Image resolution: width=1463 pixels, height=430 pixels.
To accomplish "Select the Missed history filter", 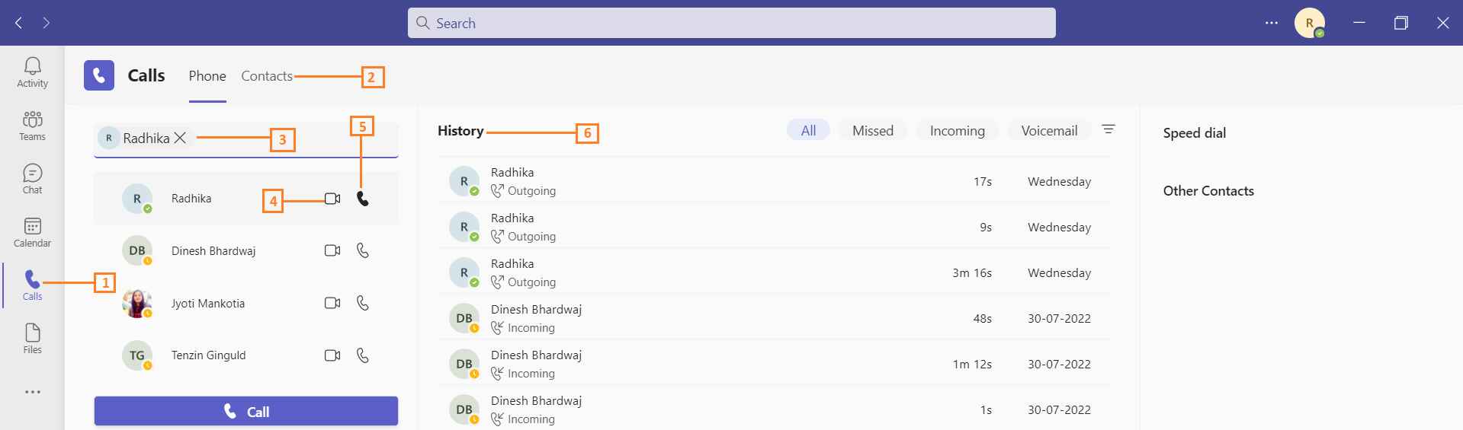I will tap(872, 130).
